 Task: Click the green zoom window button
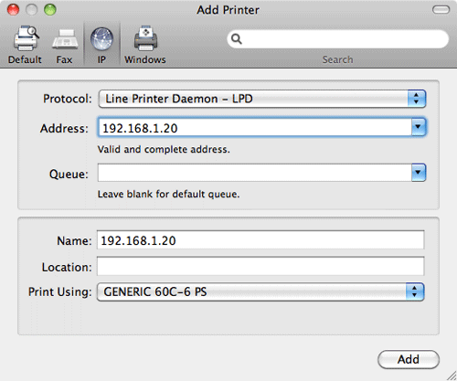50,10
